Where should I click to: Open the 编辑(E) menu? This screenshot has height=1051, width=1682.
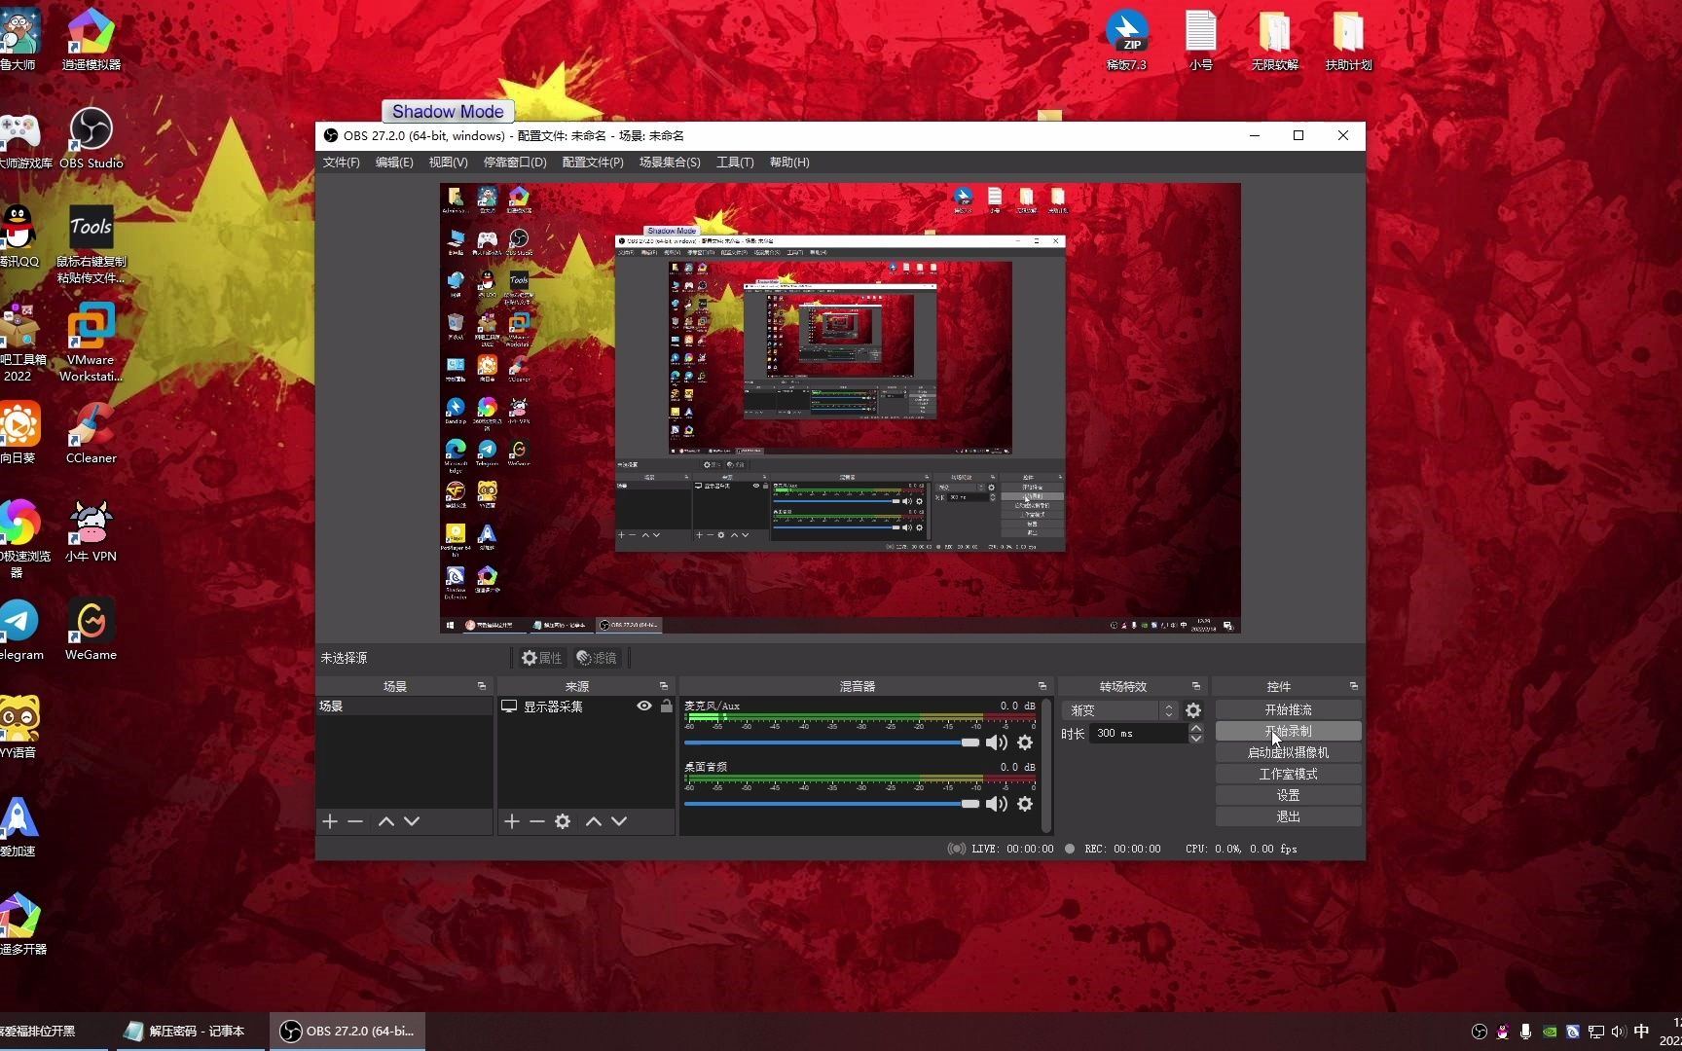(394, 163)
